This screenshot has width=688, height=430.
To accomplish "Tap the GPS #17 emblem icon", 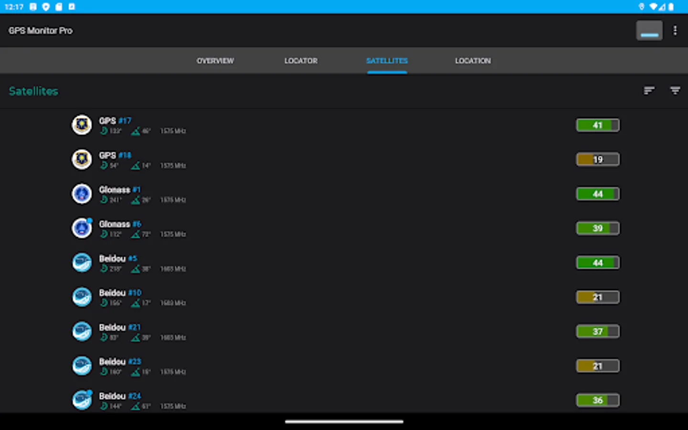I will tap(82, 125).
